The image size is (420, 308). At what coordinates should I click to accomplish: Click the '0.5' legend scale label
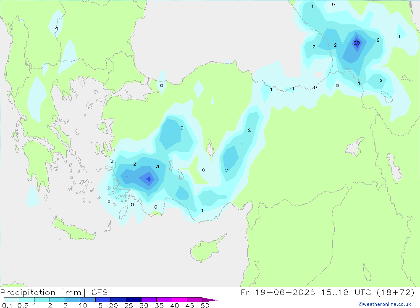coord(23,305)
